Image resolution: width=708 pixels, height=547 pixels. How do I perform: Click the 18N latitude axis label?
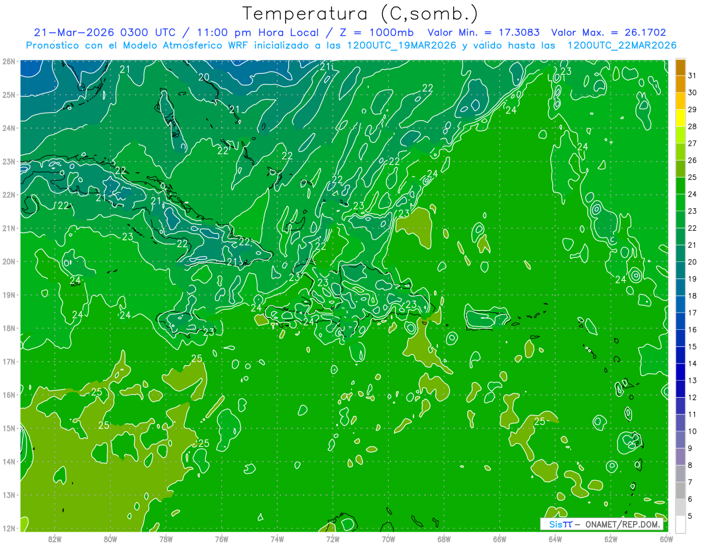click(x=9, y=328)
